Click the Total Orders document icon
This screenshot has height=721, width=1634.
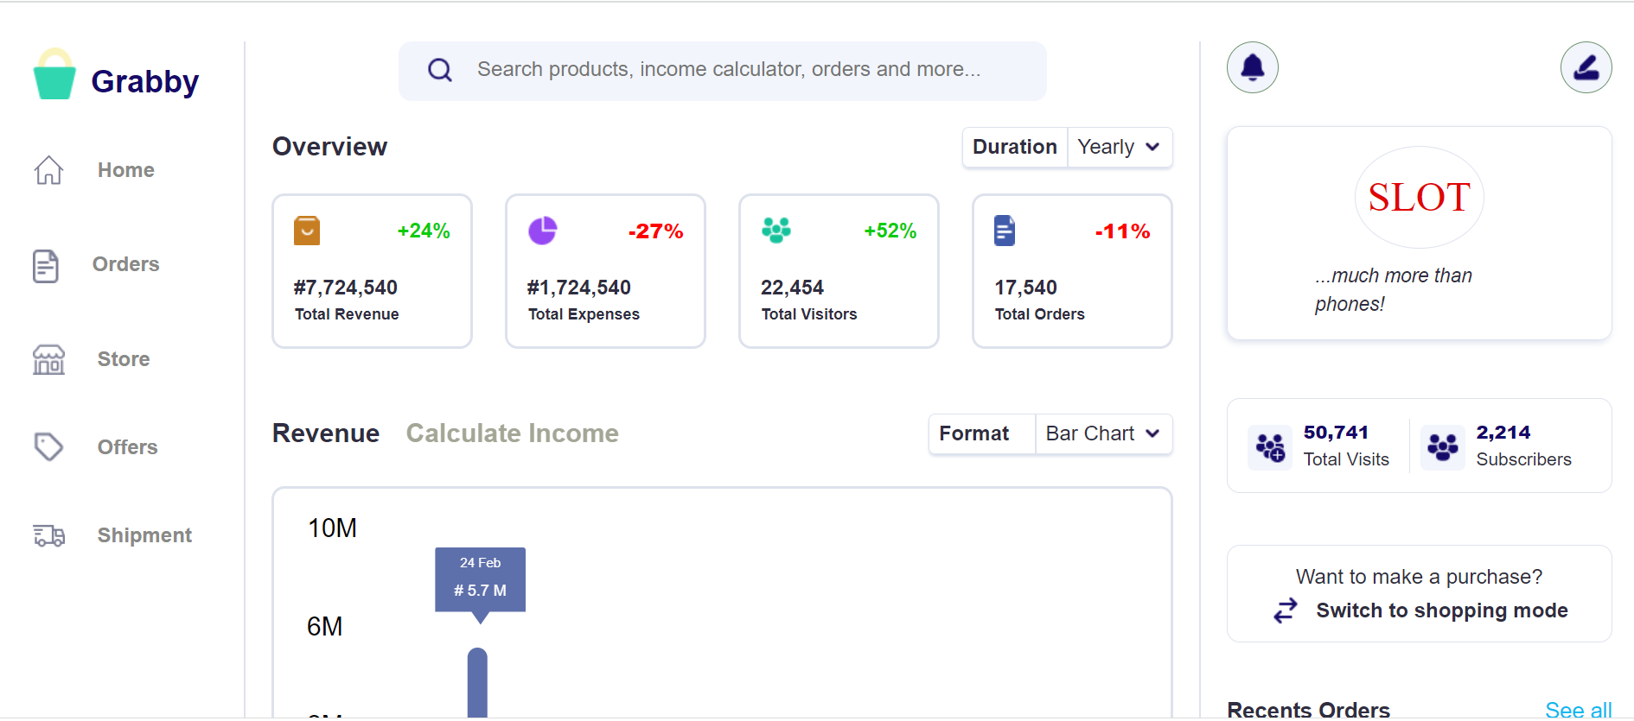1005,231
